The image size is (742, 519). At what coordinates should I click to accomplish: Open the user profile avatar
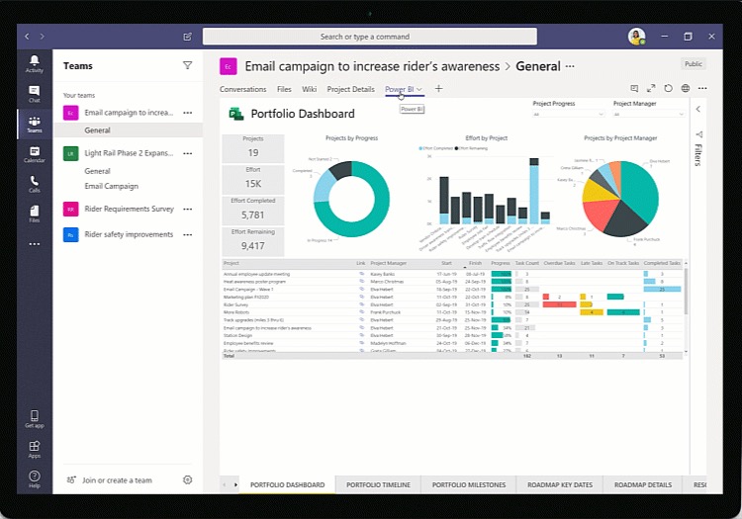(636, 37)
